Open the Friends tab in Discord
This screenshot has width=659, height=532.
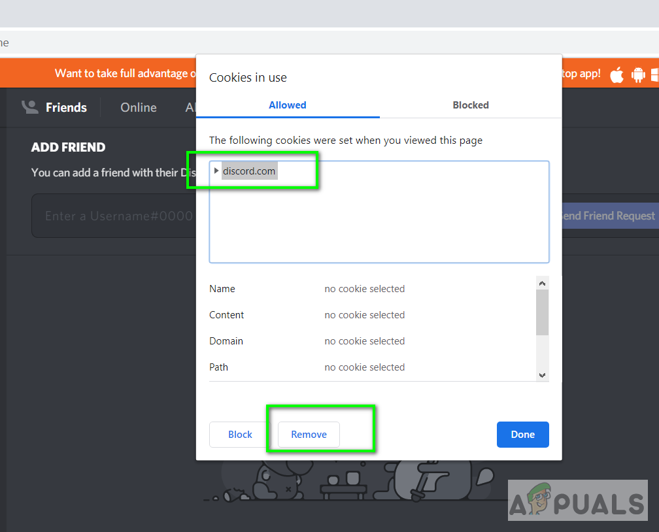66,108
